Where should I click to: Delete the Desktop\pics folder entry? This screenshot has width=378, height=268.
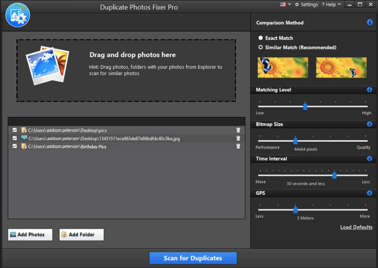tap(238, 130)
